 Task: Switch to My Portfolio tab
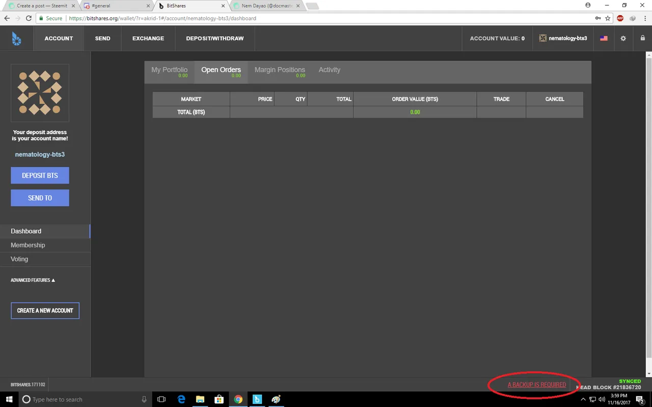click(170, 72)
